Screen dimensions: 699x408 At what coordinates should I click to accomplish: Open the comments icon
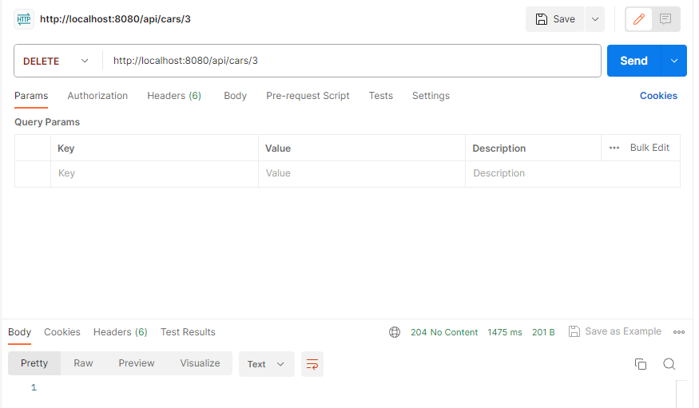coord(665,19)
